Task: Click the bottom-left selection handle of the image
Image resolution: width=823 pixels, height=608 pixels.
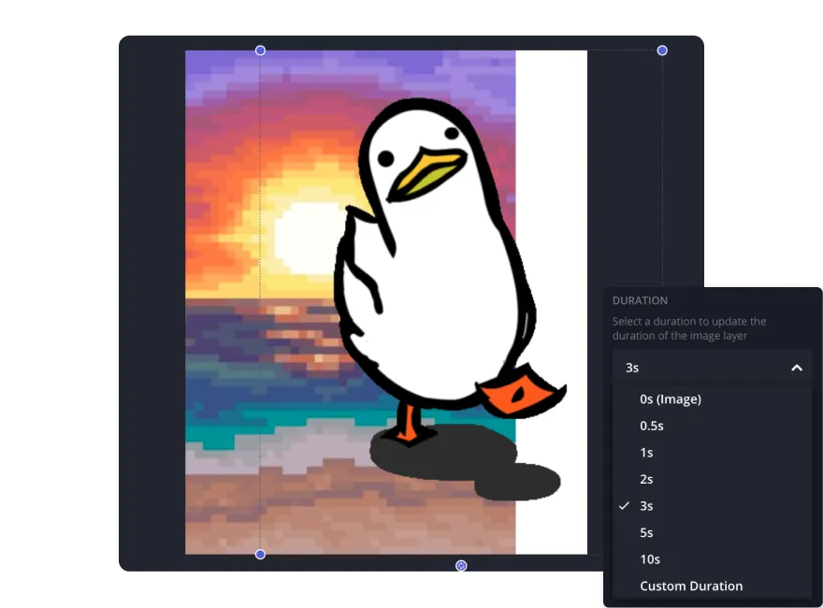Action: [x=260, y=554]
